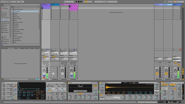The image size is (185, 104).
Task: Select the Drums category in browser
Action: point(5,16)
